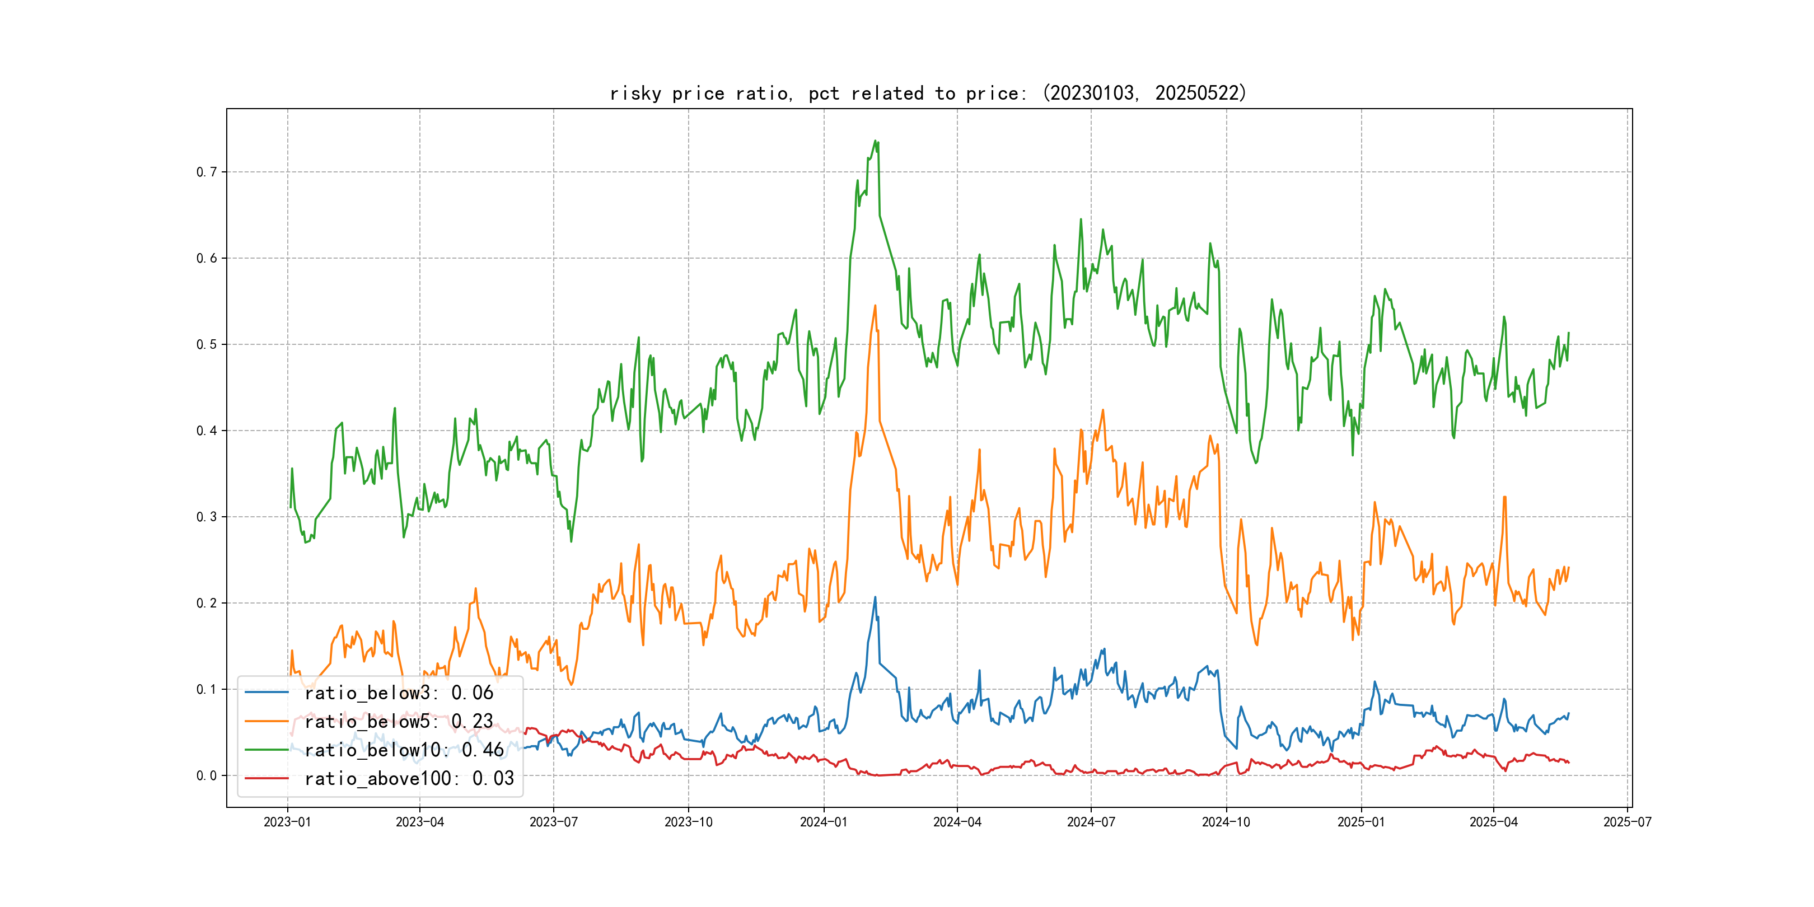Image resolution: width=1814 pixels, height=907 pixels.
Task: Click the green line's highest peak above 0.7
Action: 875,142
